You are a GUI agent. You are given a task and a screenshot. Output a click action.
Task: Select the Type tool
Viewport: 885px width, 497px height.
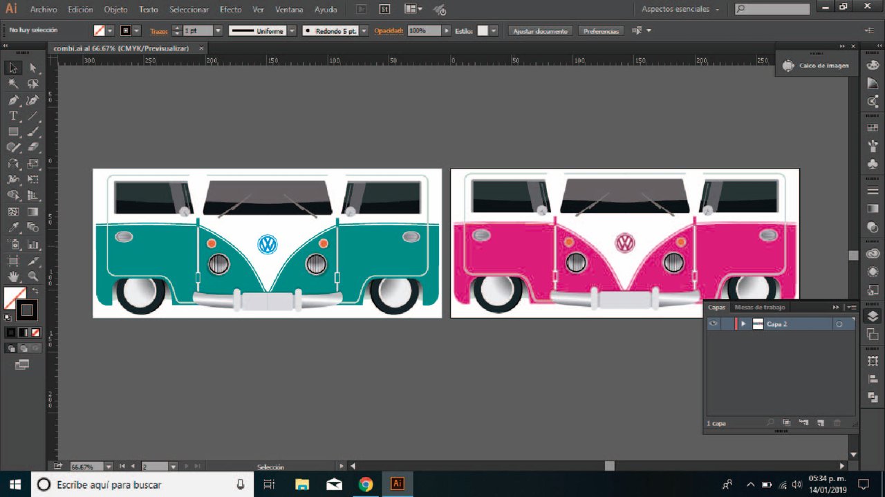pyautogui.click(x=13, y=115)
